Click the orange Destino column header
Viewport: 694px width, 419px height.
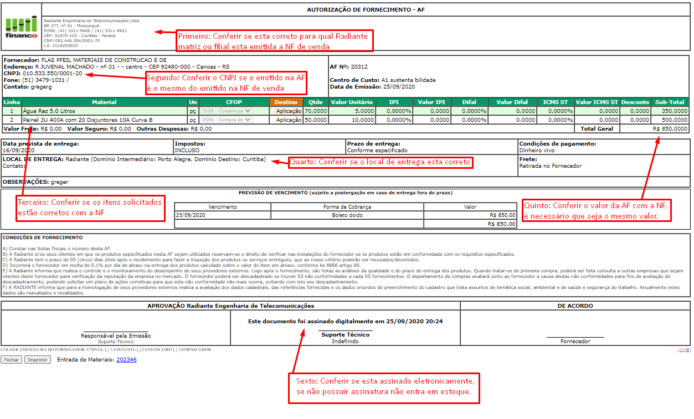(x=286, y=102)
